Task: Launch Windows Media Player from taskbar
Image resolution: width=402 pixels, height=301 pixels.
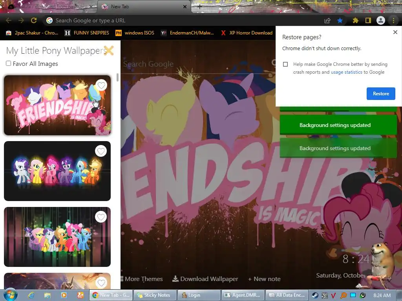Action: pyautogui.click(x=64, y=295)
